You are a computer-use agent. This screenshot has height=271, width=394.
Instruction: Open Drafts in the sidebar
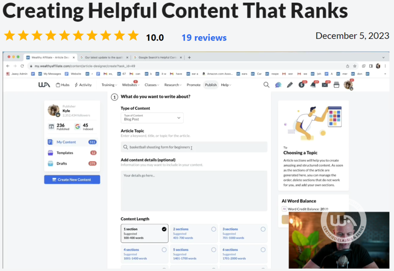72,164
